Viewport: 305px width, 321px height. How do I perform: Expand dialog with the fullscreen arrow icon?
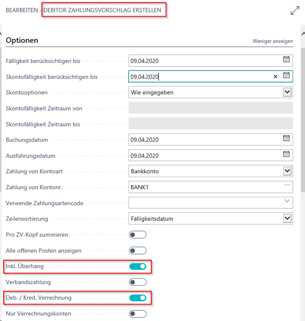(x=295, y=11)
